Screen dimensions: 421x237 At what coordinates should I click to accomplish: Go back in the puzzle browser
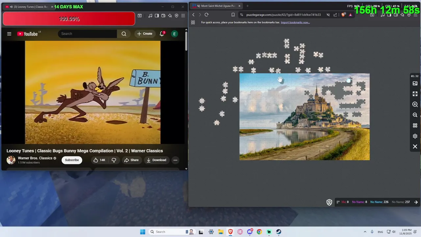(x=193, y=14)
